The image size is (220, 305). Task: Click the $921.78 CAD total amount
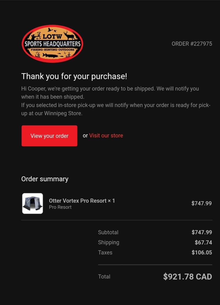(188, 277)
